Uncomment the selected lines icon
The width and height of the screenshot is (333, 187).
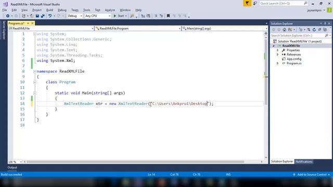click(x=161, y=16)
